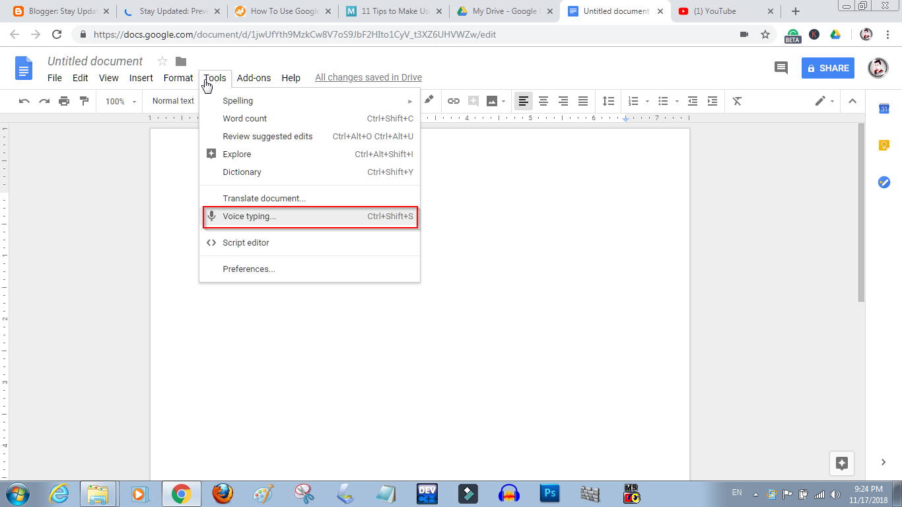Open the line spacing menu
This screenshot has width=902, height=507.
pyautogui.click(x=608, y=100)
